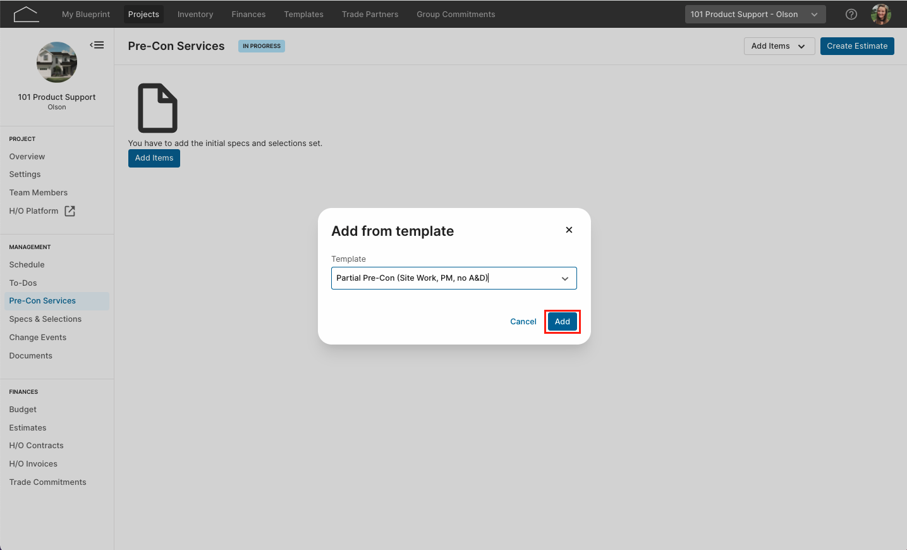Click the Create Estimate button
907x550 pixels.
click(x=857, y=46)
